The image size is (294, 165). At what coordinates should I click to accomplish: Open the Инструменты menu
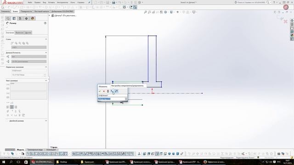pyautogui.click(x=62, y=2)
